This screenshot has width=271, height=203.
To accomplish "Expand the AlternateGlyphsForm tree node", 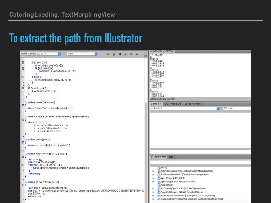I will coord(153,171).
